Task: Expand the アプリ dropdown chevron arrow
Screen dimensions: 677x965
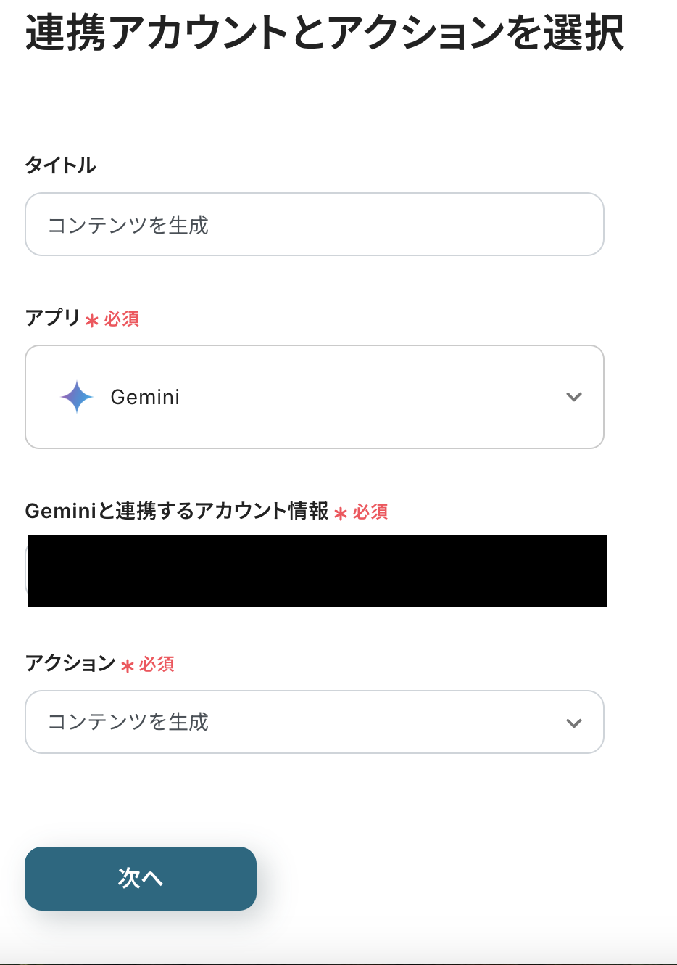Action: click(574, 397)
